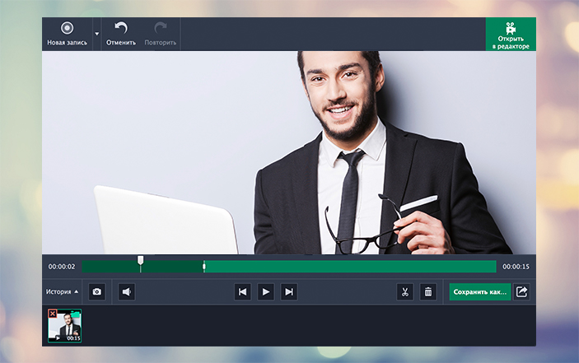Start a new recording with Новая запись
579x363 pixels.
67,33
